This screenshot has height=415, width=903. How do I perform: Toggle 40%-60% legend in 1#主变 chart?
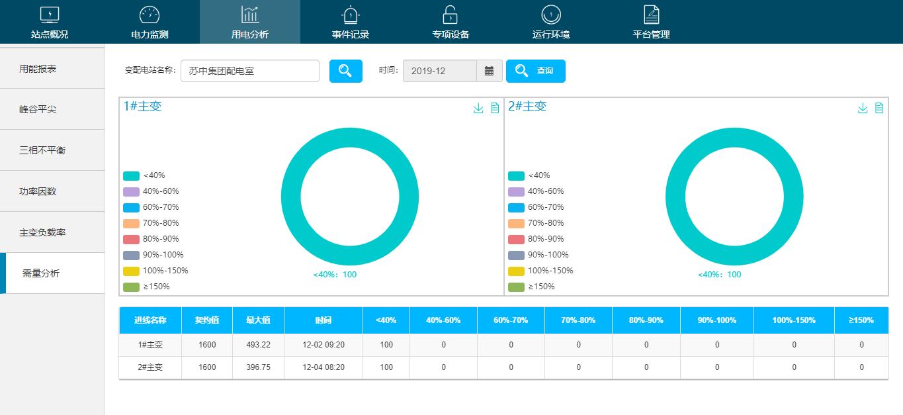tap(151, 192)
